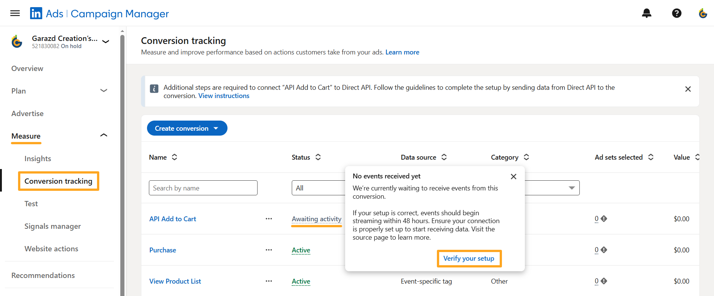Open the Create conversion dropdown
The height and width of the screenshot is (296, 714).
[187, 128]
